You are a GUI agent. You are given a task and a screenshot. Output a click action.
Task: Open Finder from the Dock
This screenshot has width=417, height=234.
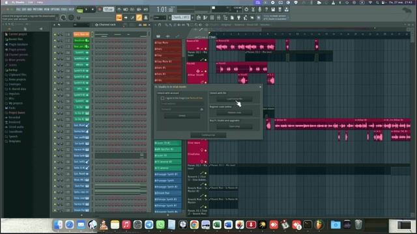click(58, 225)
